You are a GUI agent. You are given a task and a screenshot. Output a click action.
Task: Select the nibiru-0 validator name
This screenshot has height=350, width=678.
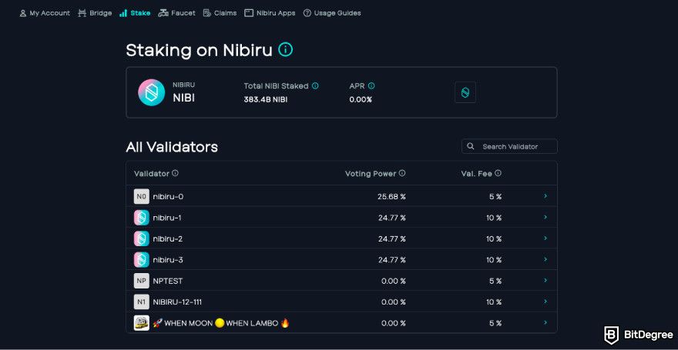click(x=168, y=196)
